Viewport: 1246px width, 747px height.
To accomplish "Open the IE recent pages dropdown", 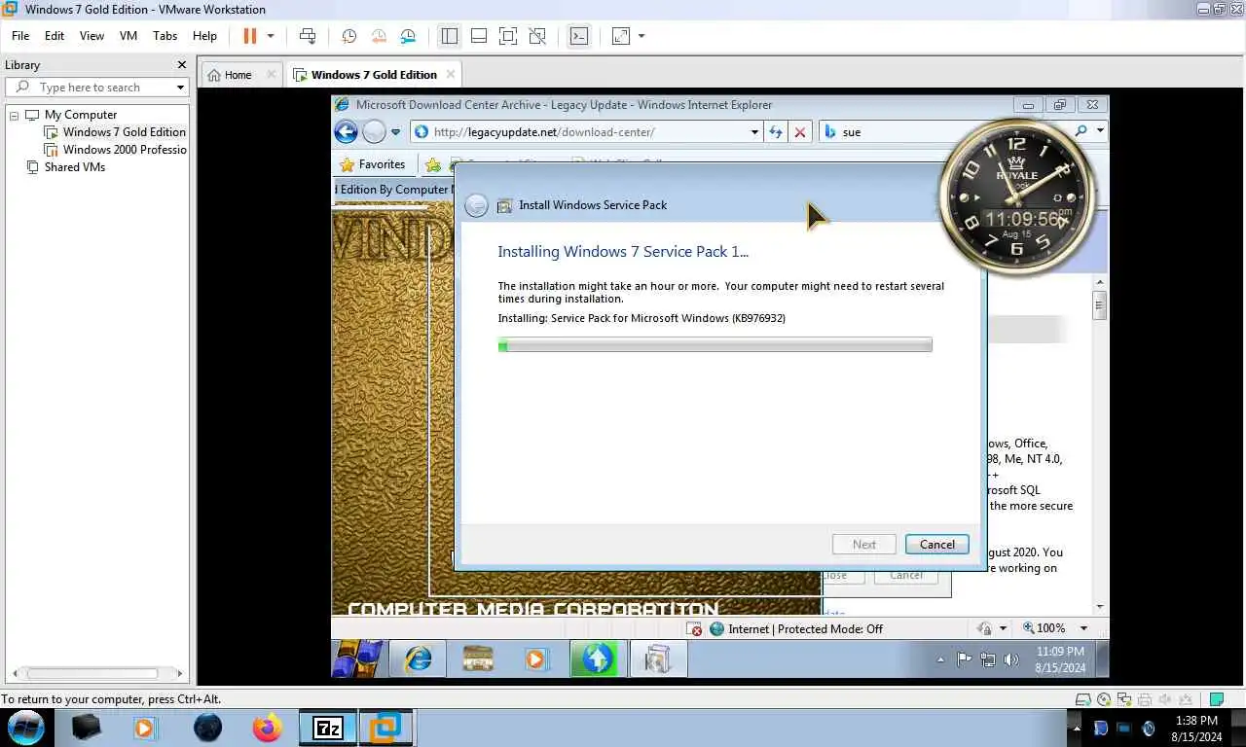I will click(x=395, y=132).
